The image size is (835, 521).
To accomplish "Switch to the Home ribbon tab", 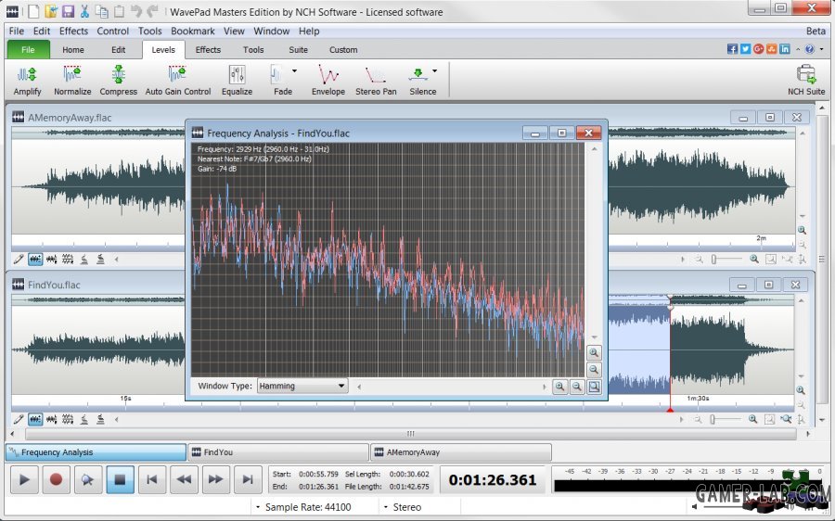I will click(73, 49).
